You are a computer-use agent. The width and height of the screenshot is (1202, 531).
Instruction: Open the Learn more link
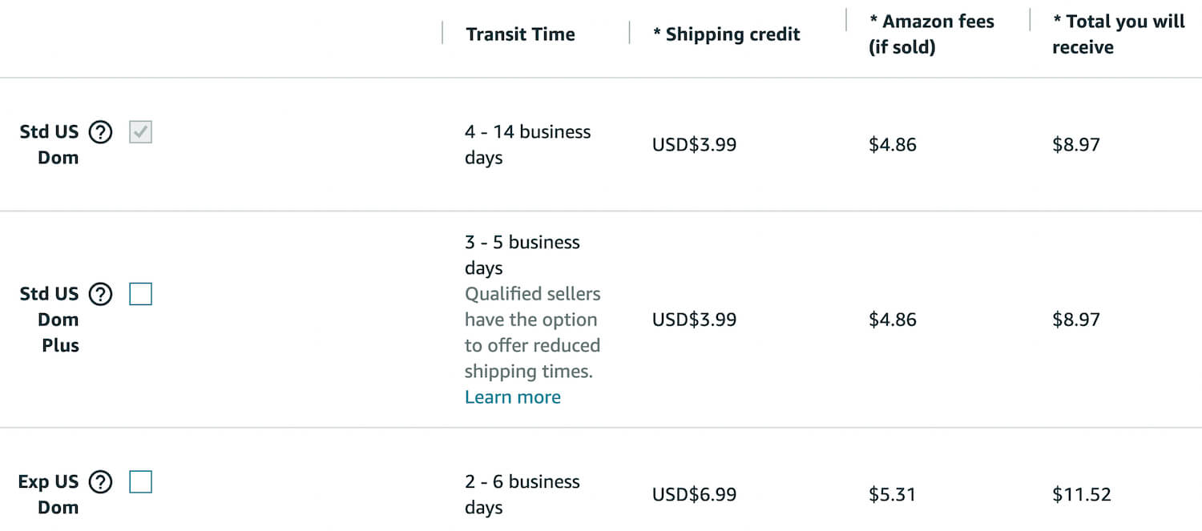point(513,397)
